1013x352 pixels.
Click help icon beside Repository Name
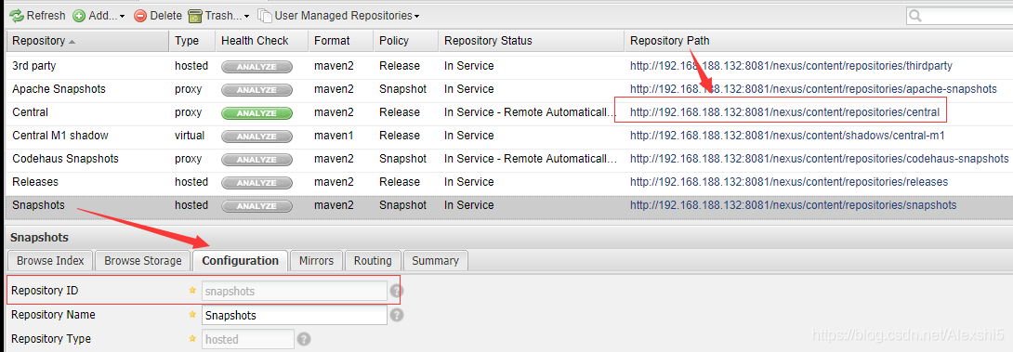pos(397,315)
